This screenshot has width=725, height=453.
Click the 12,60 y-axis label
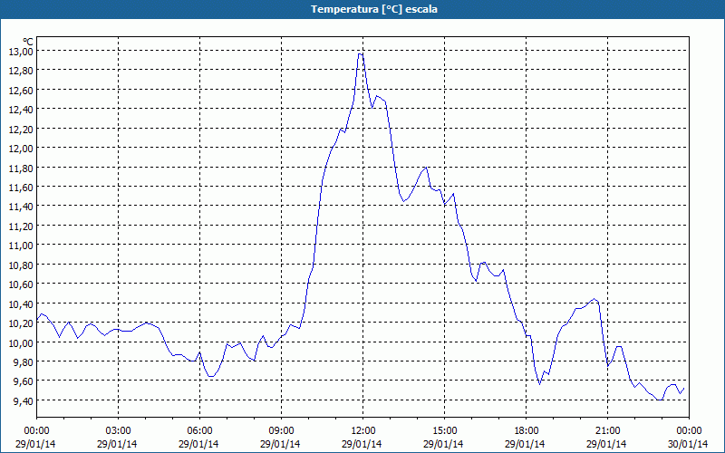point(20,90)
